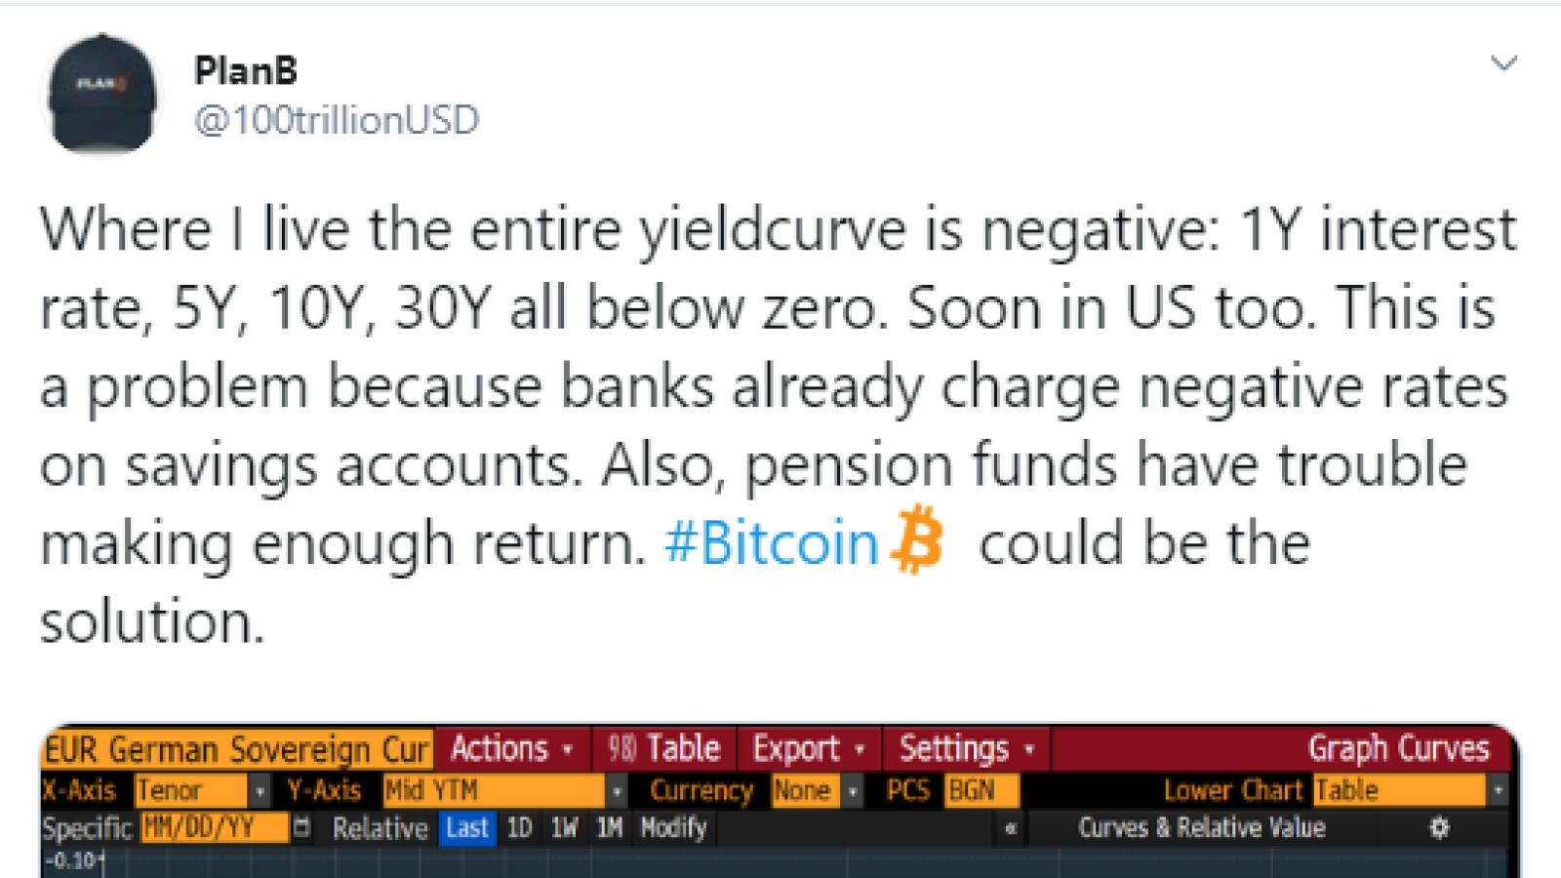Viewport: 1561px width, 878px height.
Task: Click the Specific MM/DD/YY date field
Action: coord(215,828)
